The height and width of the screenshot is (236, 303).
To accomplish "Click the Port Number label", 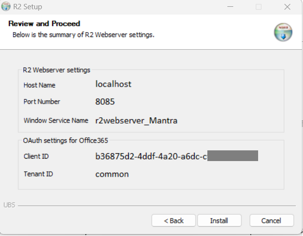I will point(42,102).
